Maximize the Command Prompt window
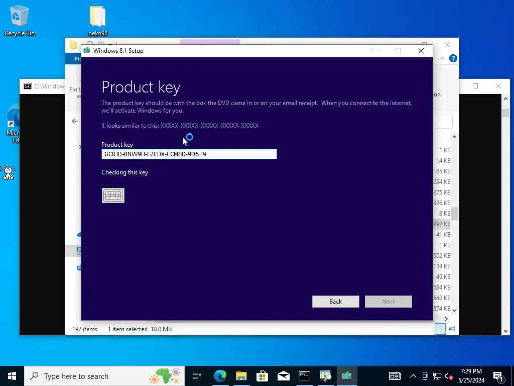The height and width of the screenshot is (386, 514). tap(475, 86)
